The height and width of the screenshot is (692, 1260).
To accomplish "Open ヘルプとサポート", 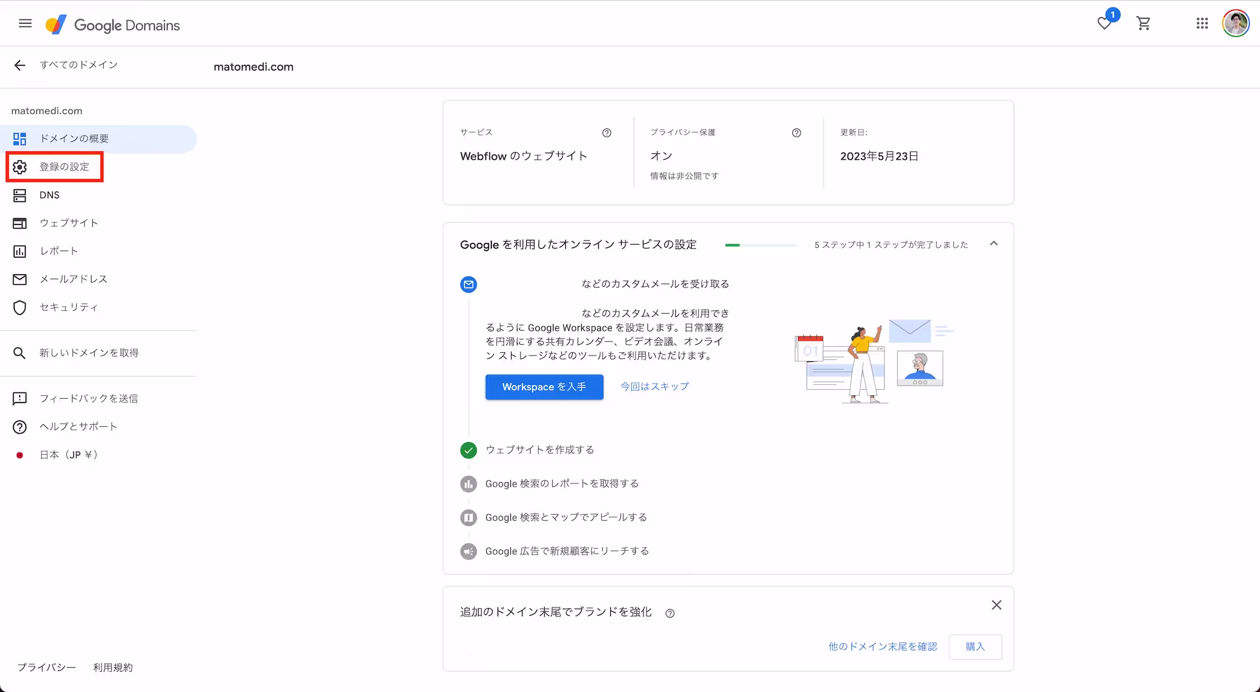I will coord(99,427).
